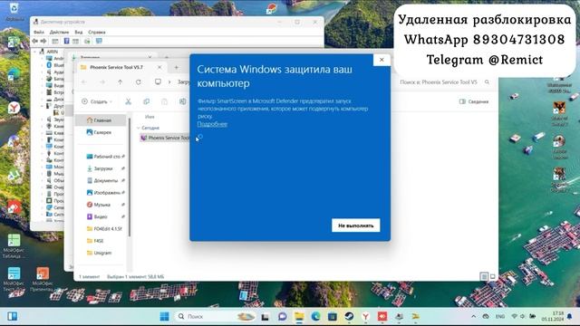Select the Bluetooth device category in Device Manager
This screenshot has width=580, height=326.
[x=56, y=65]
